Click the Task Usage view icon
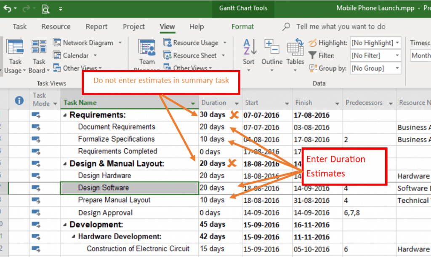The height and width of the screenshot is (257, 431). [x=15, y=47]
